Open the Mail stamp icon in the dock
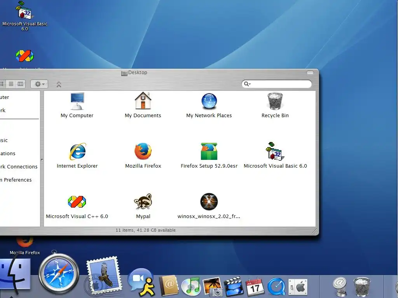This screenshot has width=398, height=298. click(x=103, y=275)
